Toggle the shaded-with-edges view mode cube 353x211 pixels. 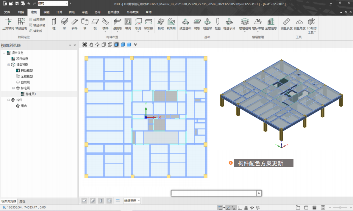[x=117, y=45]
